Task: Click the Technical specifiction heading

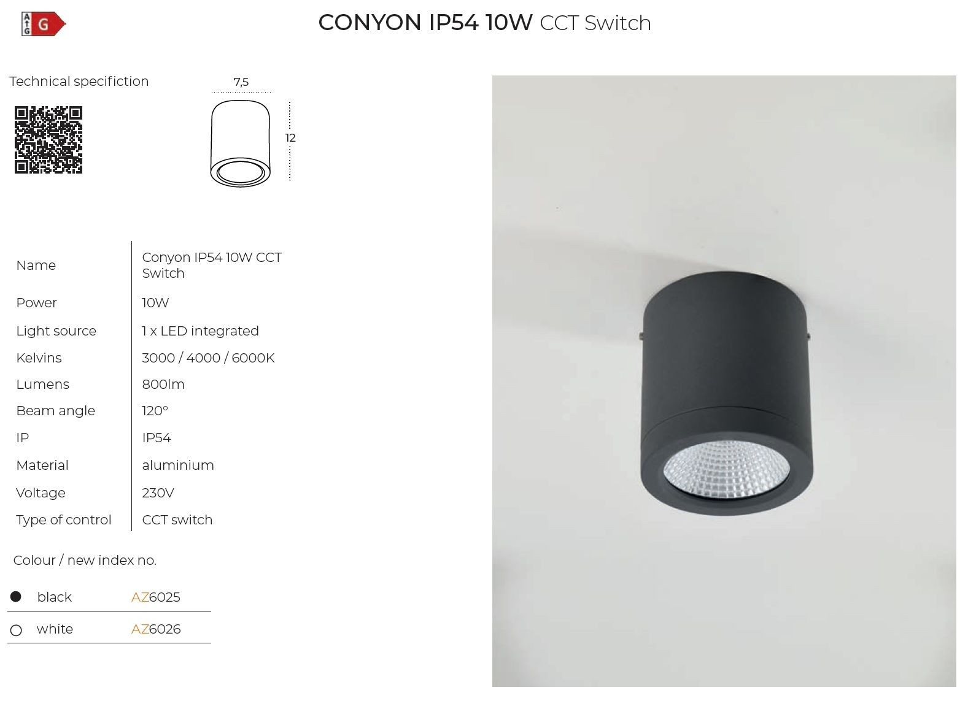Action: tap(79, 81)
